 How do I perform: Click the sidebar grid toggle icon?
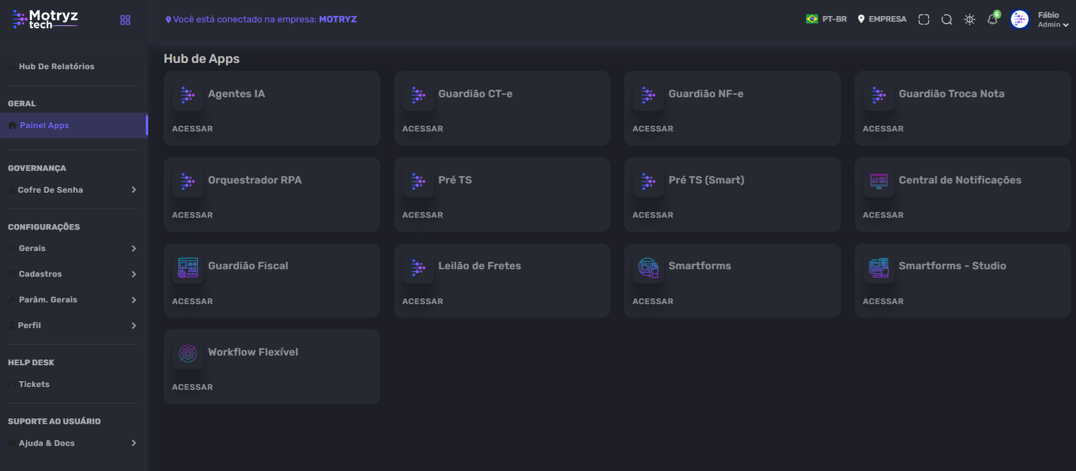tap(125, 20)
